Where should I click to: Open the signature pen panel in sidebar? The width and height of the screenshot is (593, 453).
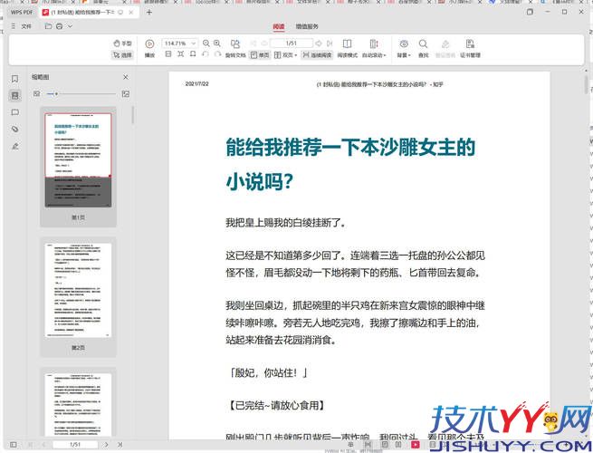tap(14, 146)
